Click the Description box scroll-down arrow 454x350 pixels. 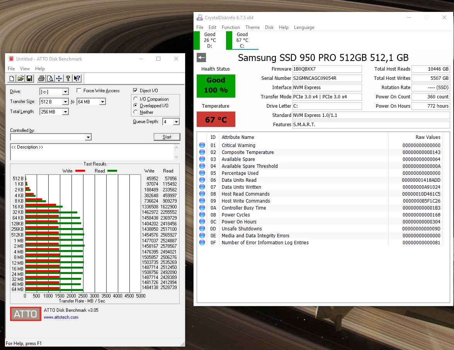pos(177,157)
